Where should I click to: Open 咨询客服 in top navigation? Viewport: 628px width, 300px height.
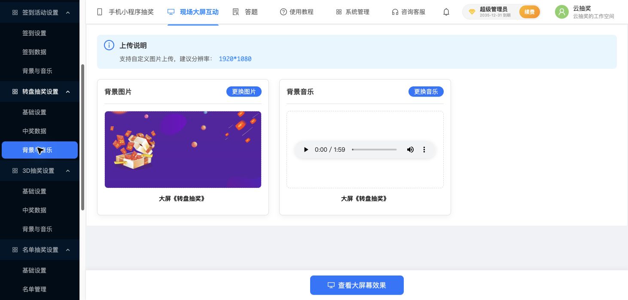[409, 12]
